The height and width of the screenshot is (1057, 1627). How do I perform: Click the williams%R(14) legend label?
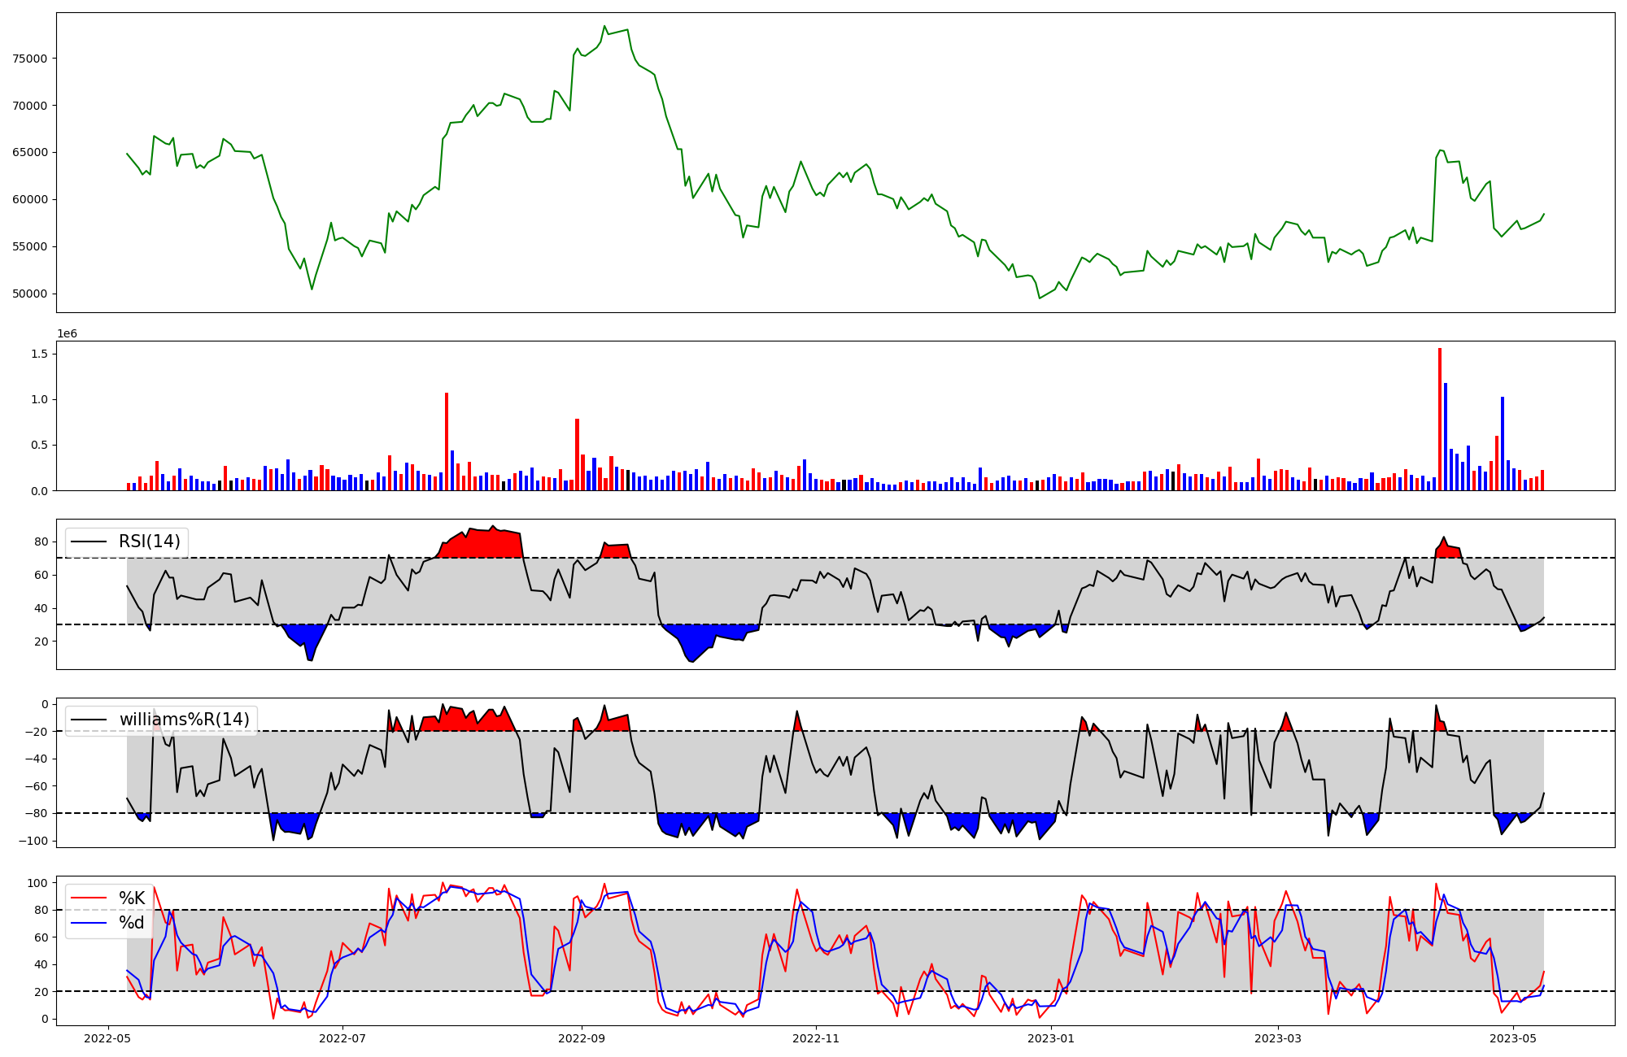point(184,720)
